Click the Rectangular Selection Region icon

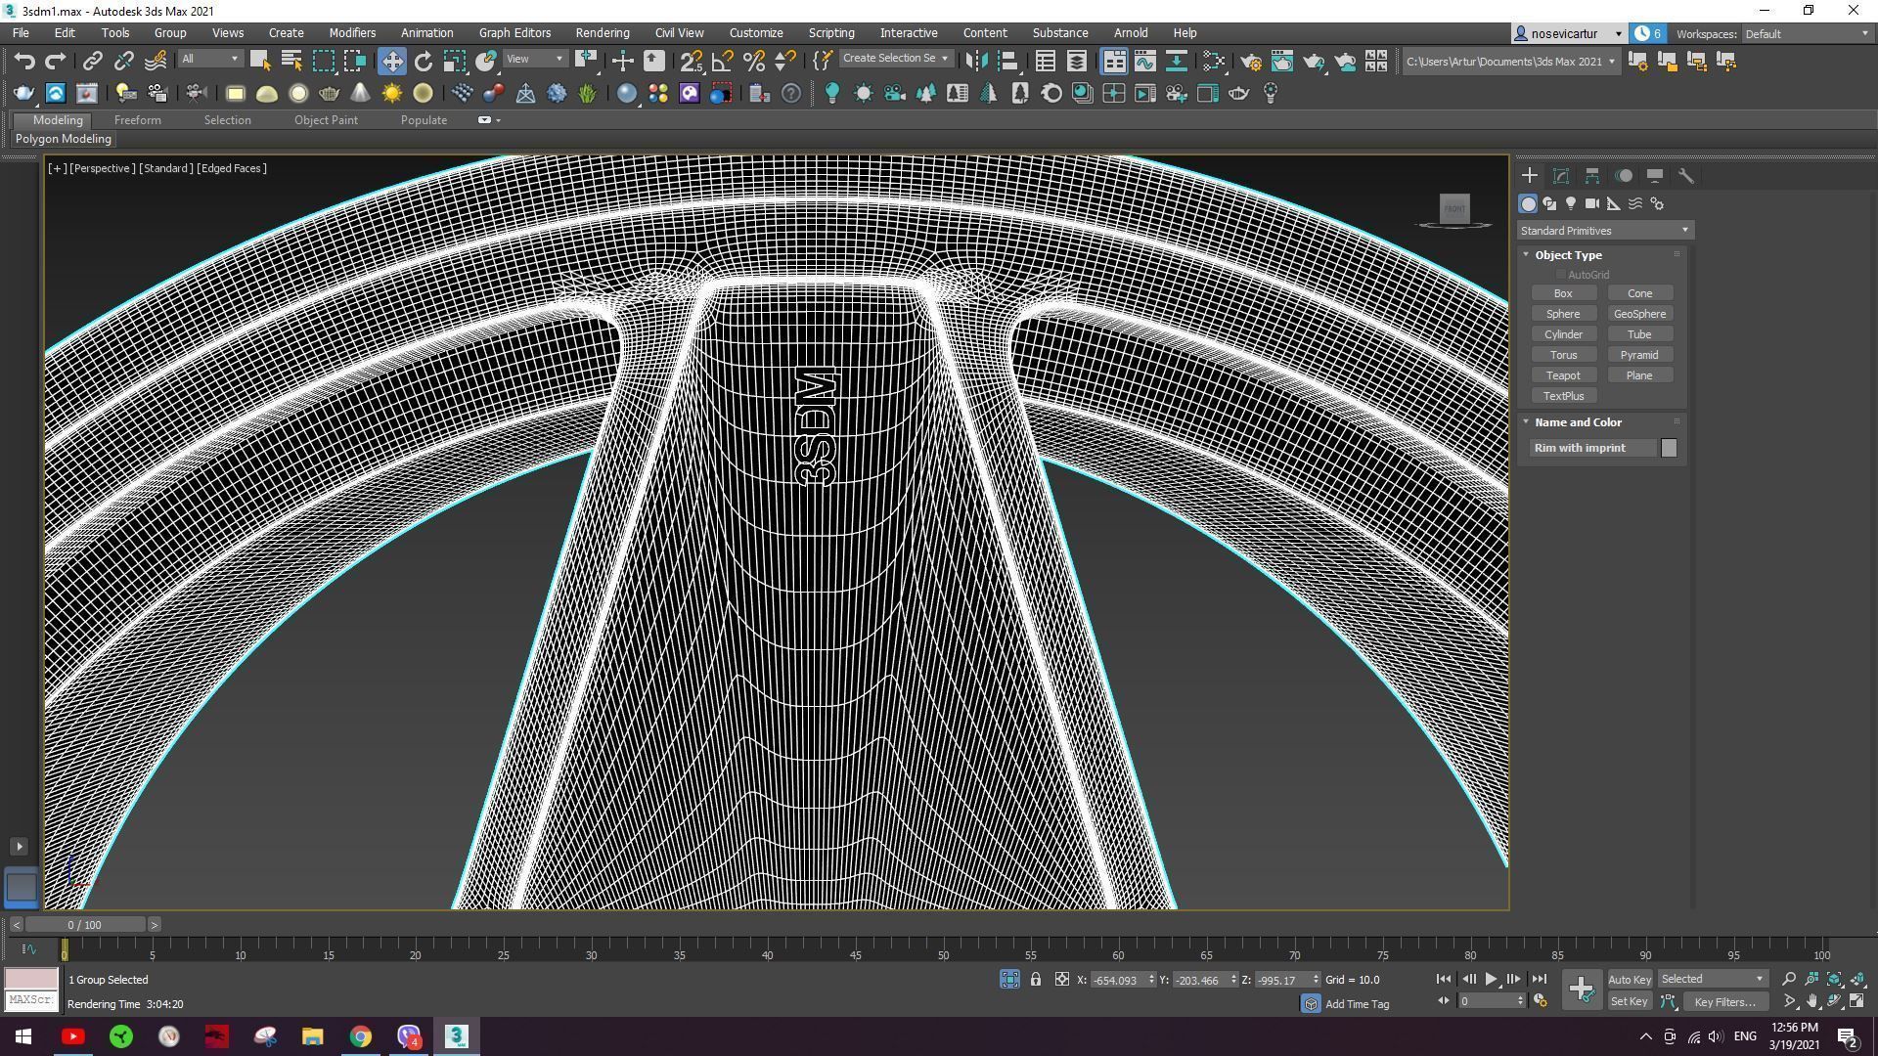tap(323, 62)
